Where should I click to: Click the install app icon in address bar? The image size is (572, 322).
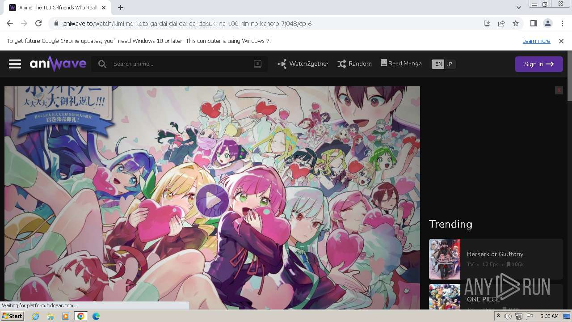coord(487,23)
